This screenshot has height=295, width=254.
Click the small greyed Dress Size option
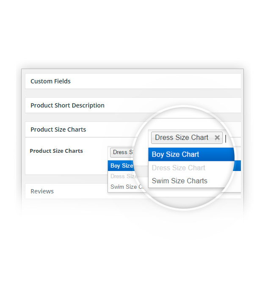123,176
